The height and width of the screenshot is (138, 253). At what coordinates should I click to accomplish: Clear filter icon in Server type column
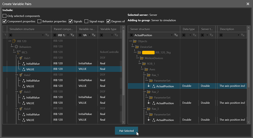click(211, 35)
